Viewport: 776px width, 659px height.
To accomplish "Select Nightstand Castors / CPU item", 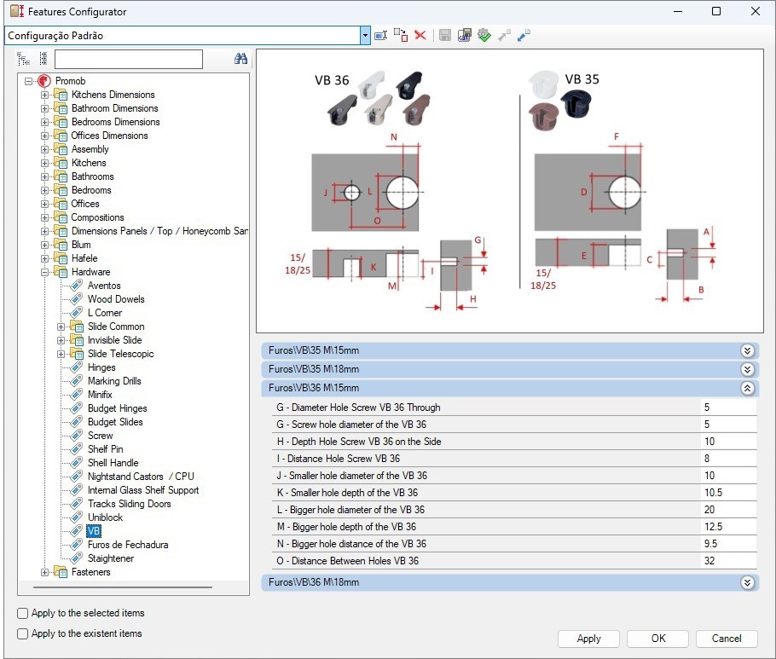I will click(141, 477).
